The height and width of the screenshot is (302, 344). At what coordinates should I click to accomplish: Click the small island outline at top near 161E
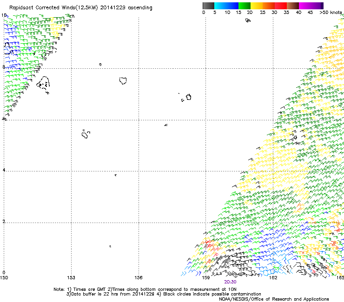(248, 20)
